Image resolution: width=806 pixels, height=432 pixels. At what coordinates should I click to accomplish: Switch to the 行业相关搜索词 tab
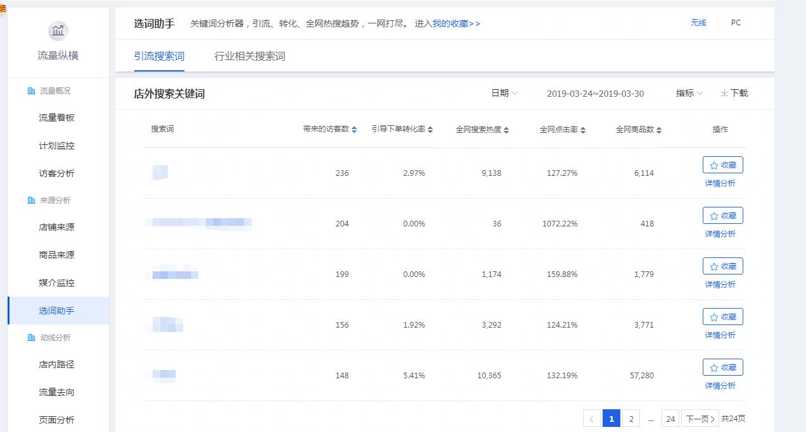point(250,56)
